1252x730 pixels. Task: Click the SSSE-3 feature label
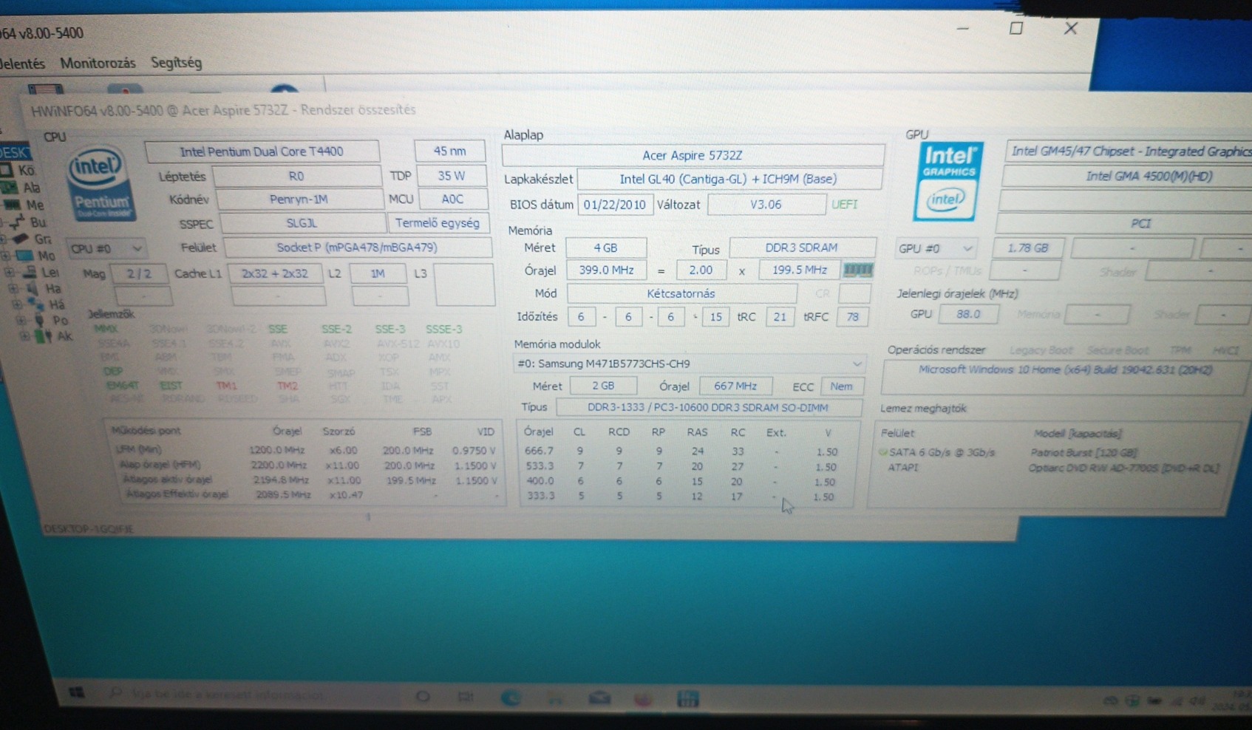click(443, 330)
